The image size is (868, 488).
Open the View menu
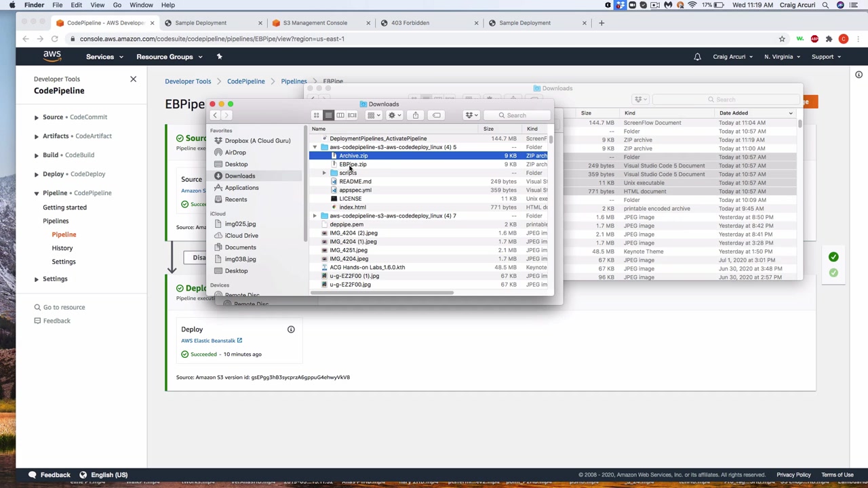[x=97, y=5]
